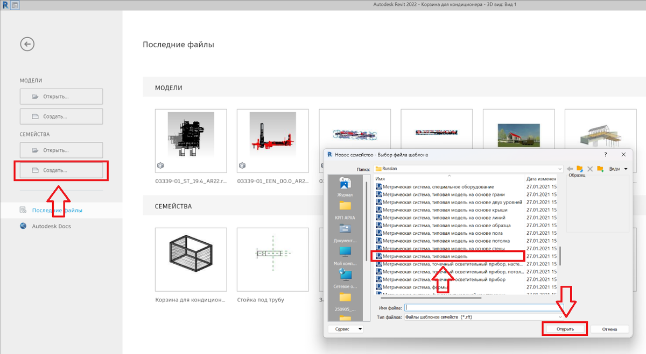
Task: Click file icon of специальное оборудование row
Action: (x=378, y=186)
